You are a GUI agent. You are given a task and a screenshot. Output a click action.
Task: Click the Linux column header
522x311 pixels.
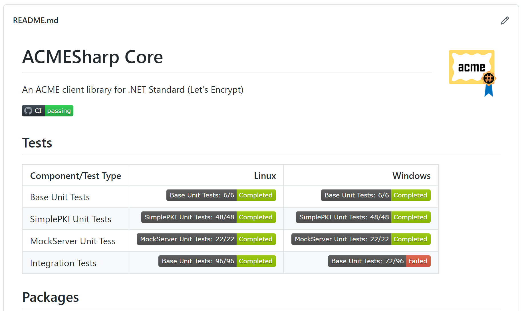[265, 176]
